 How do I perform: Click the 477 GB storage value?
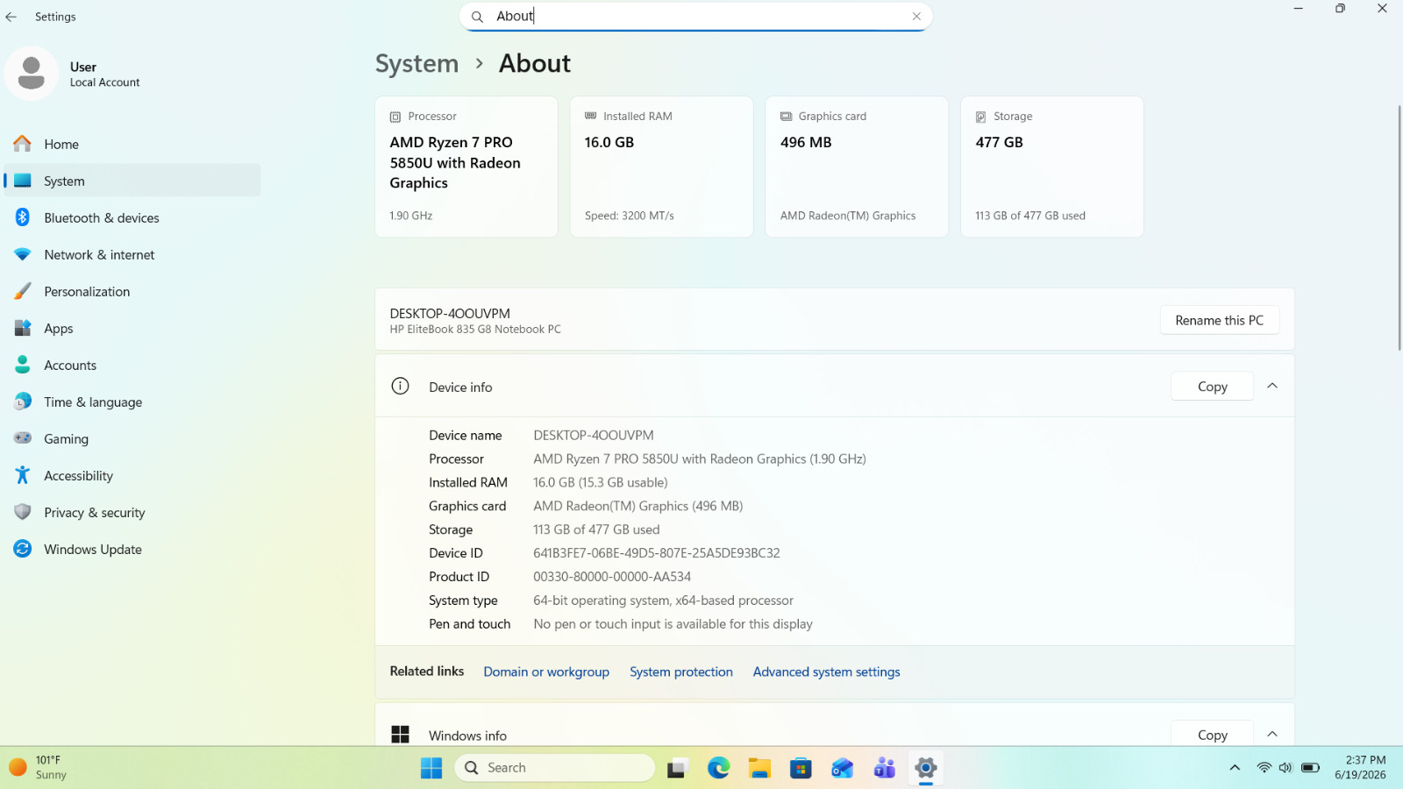(1000, 142)
